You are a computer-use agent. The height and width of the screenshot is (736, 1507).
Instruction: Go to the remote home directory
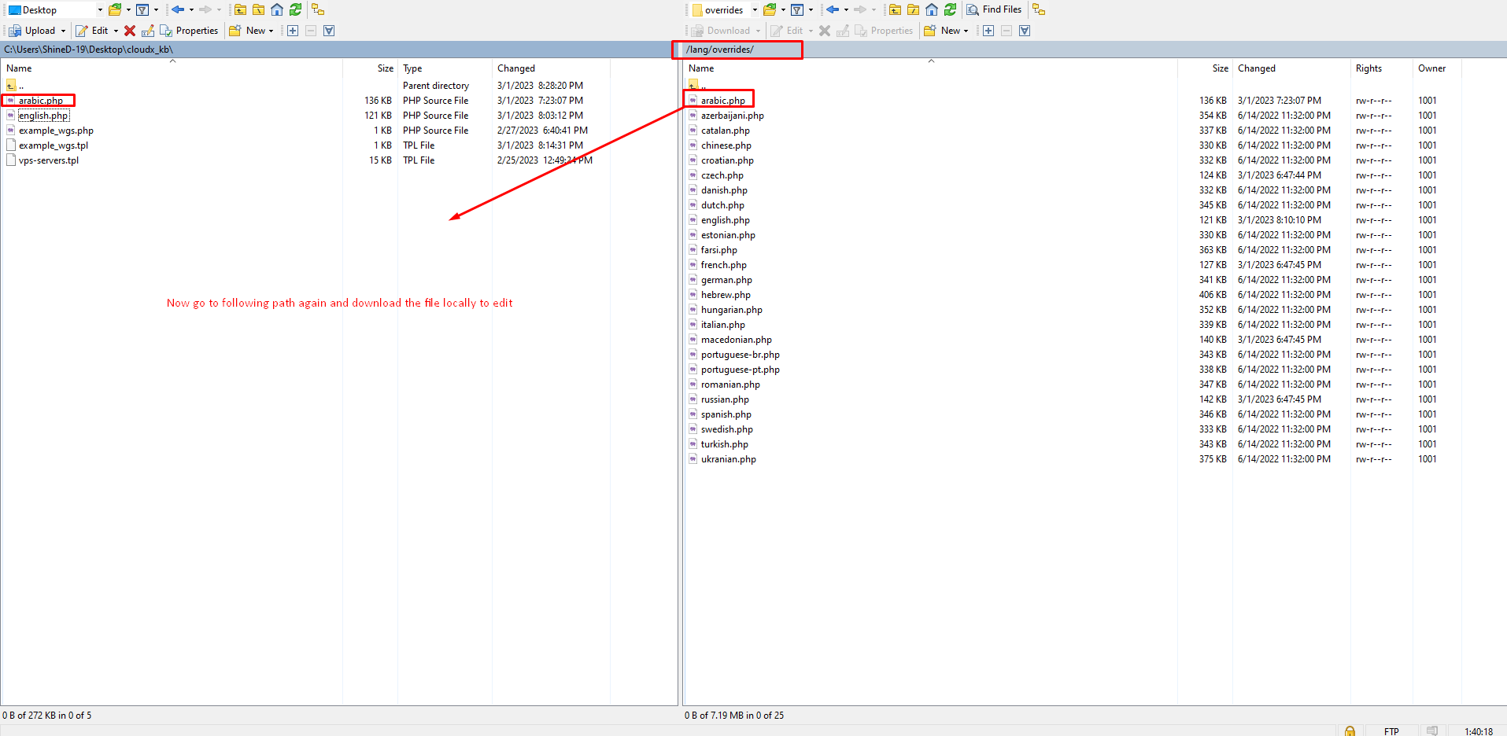click(932, 9)
